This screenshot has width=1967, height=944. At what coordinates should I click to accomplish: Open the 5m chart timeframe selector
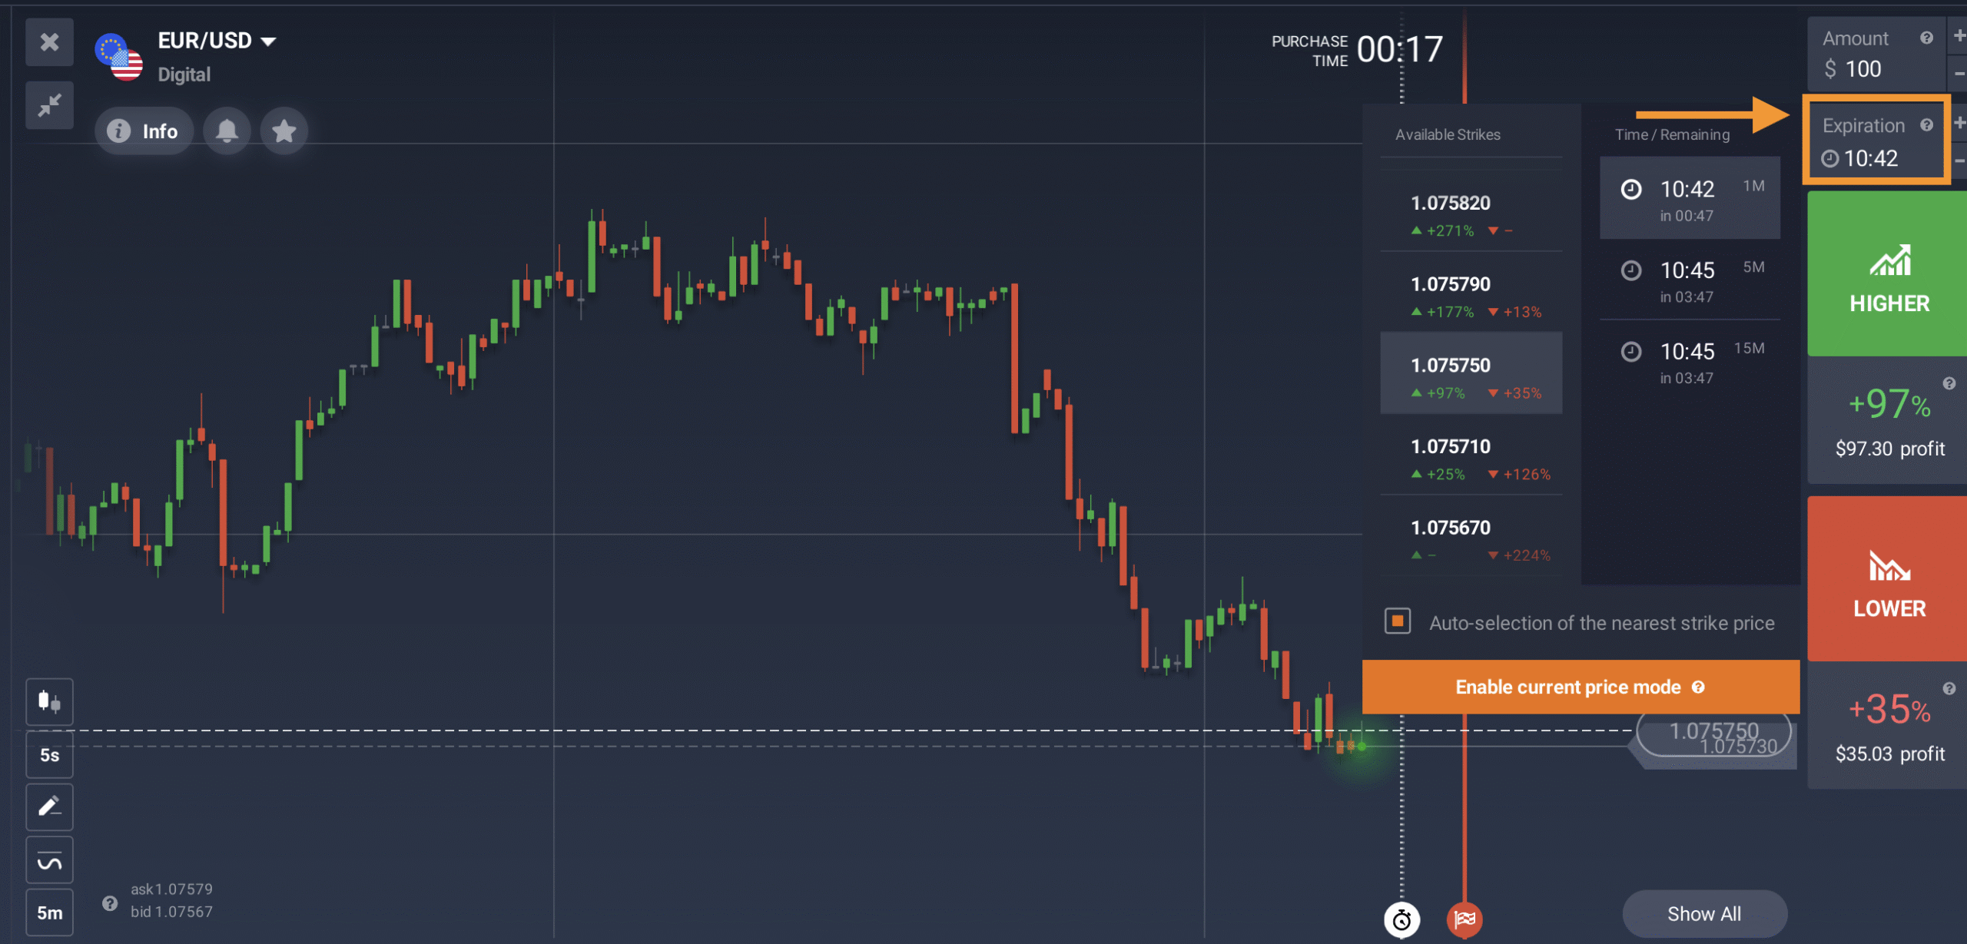(x=50, y=913)
